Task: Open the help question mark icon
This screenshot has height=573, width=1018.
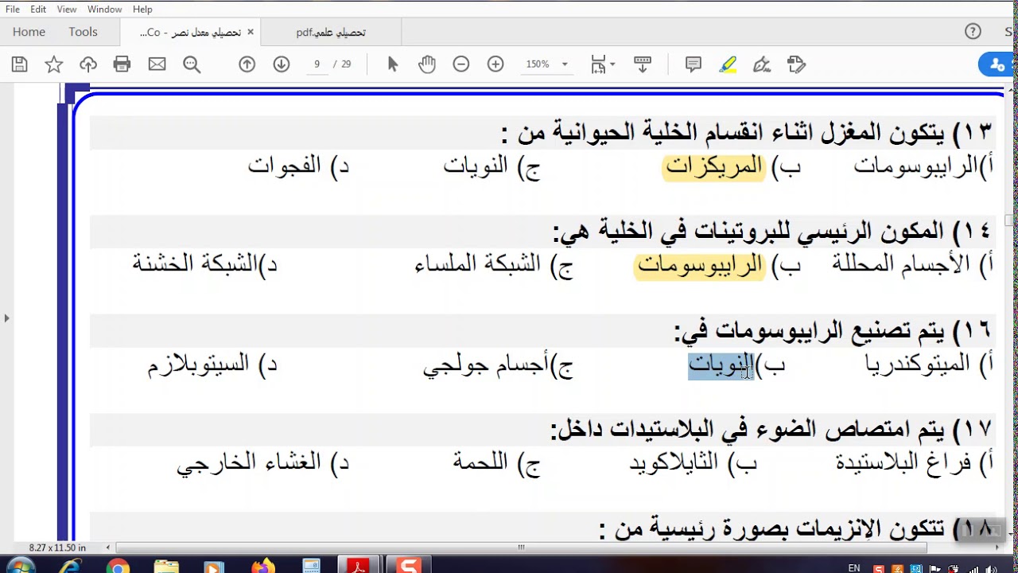Action: pyautogui.click(x=973, y=32)
